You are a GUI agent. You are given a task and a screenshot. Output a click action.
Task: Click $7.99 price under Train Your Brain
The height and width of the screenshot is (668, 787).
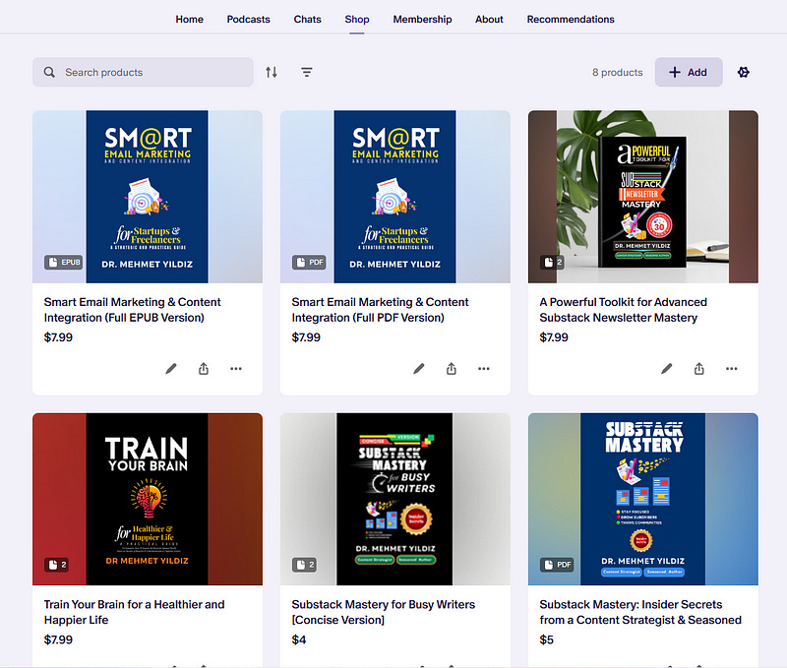[x=58, y=639]
